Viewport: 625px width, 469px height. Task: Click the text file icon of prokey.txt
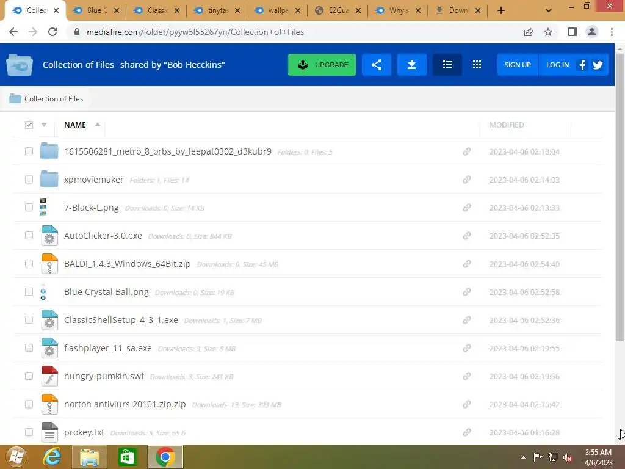[x=49, y=432]
